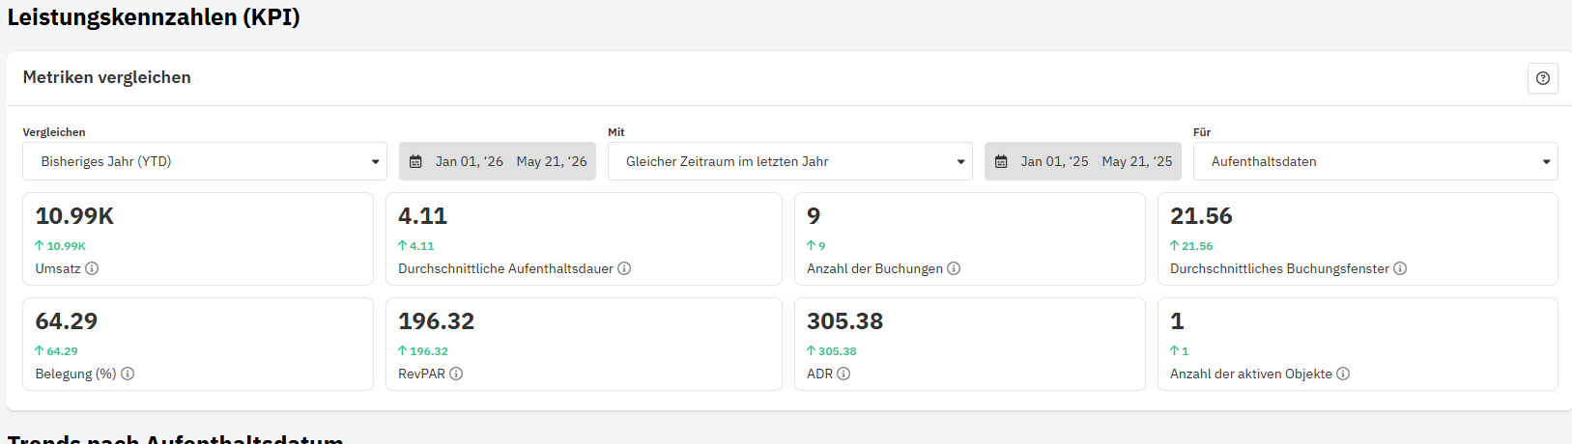Click green change indicator 64.29
This screenshot has height=444, width=1572.
pos(57,351)
